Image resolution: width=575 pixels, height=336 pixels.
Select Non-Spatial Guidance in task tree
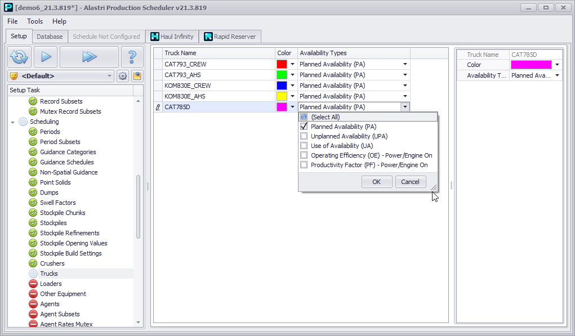69,172
